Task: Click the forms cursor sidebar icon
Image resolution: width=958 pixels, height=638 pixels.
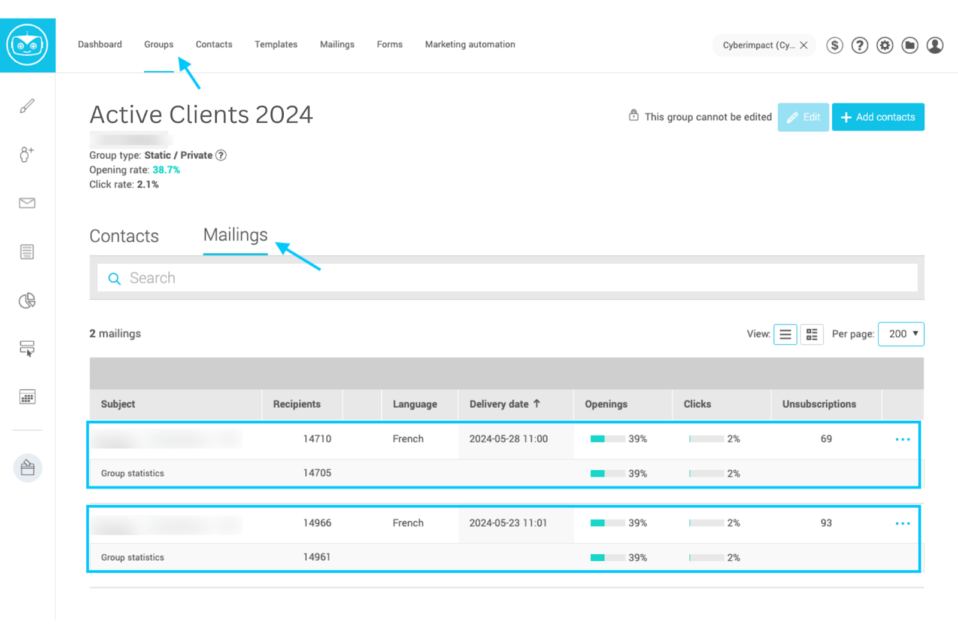Action: [x=27, y=348]
